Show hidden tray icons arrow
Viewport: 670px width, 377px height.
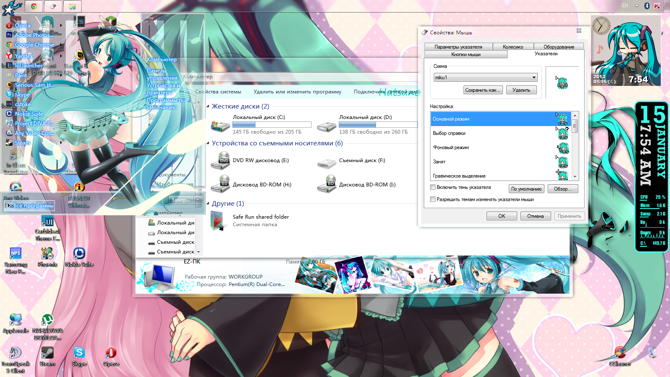click(x=636, y=6)
